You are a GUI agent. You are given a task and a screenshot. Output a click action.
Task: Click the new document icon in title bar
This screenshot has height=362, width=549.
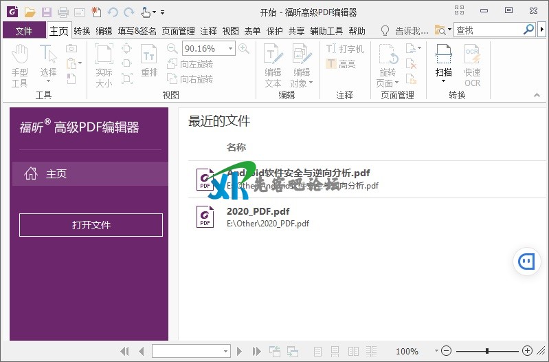click(x=96, y=12)
